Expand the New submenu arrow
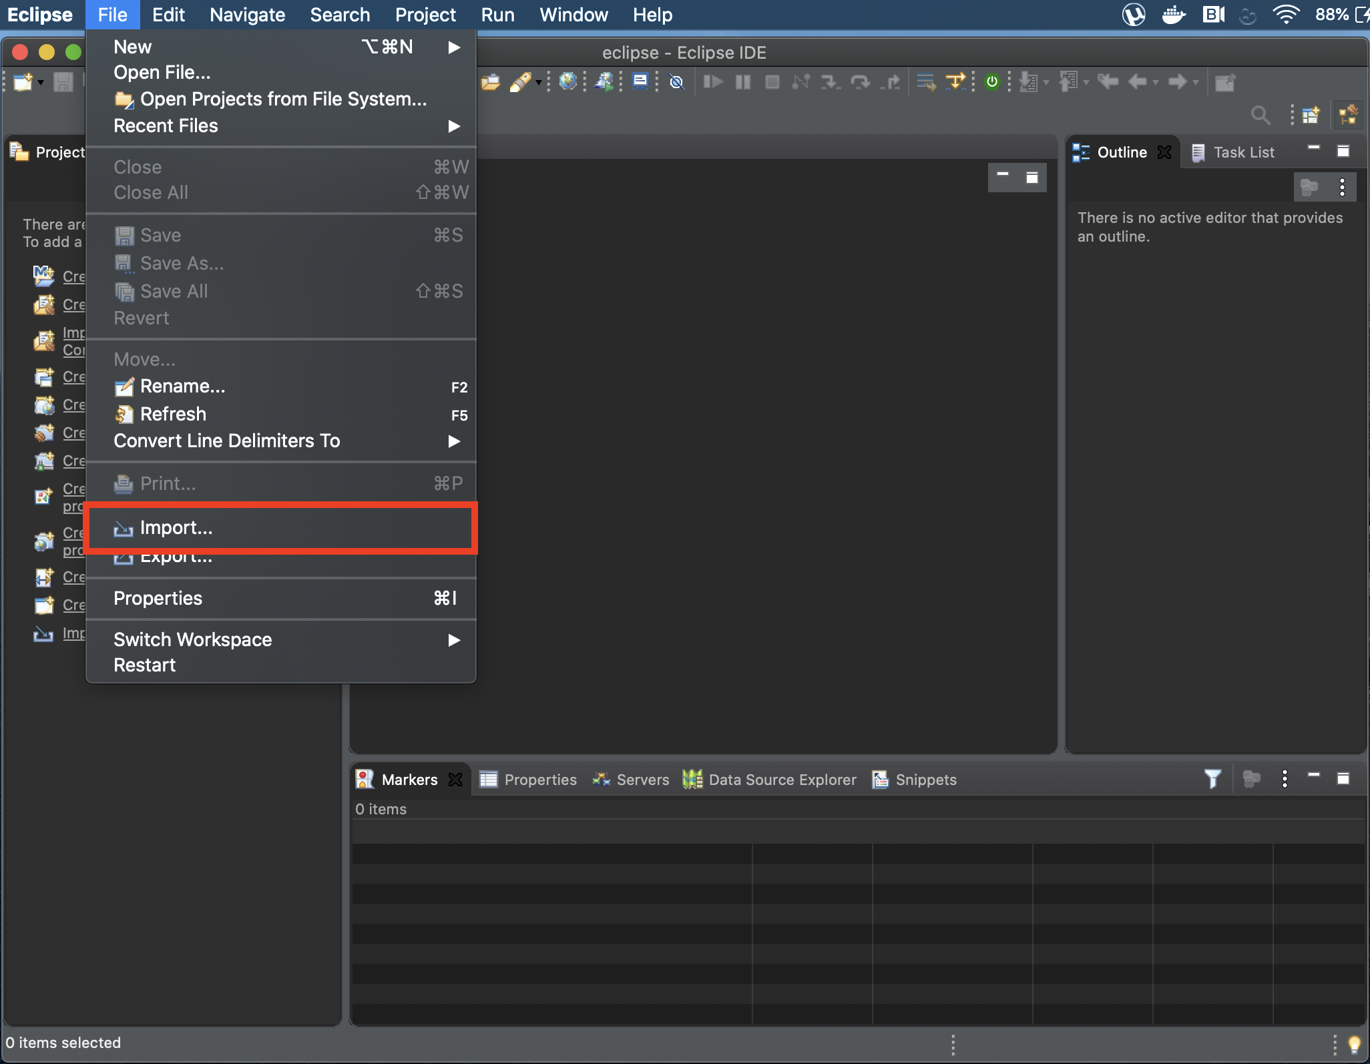The width and height of the screenshot is (1370, 1064). (x=454, y=47)
